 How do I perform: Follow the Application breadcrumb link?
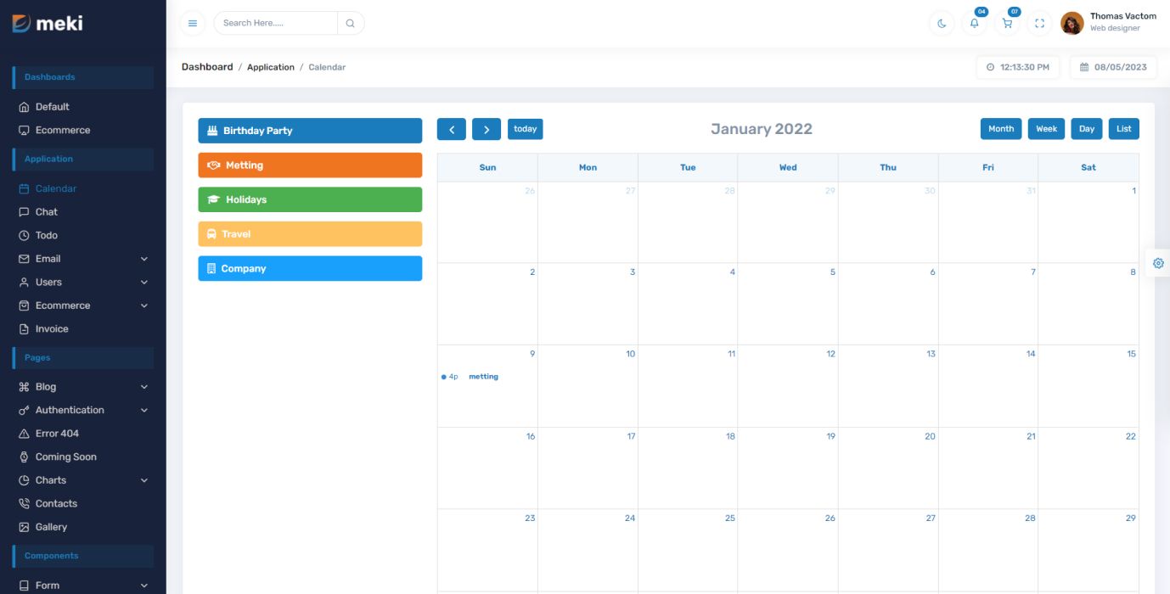tap(271, 67)
